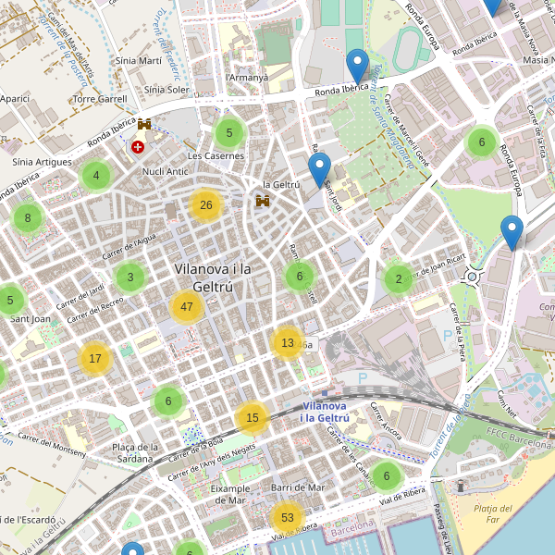This screenshot has width=555, height=555.
Task: Click the FFCC Barcelona label
Action: (518, 438)
